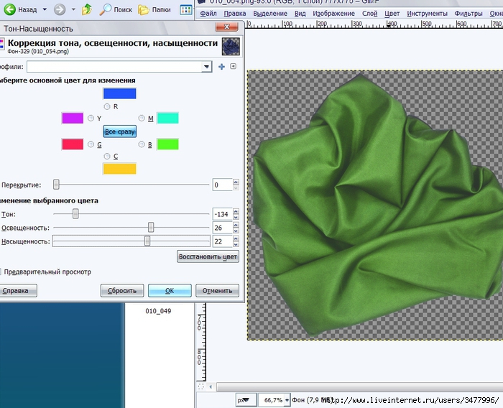Viewport: 503px width, 408px height.
Task: Open the Фильтры menu in GIMP
Action: click(x=468, y=14)
